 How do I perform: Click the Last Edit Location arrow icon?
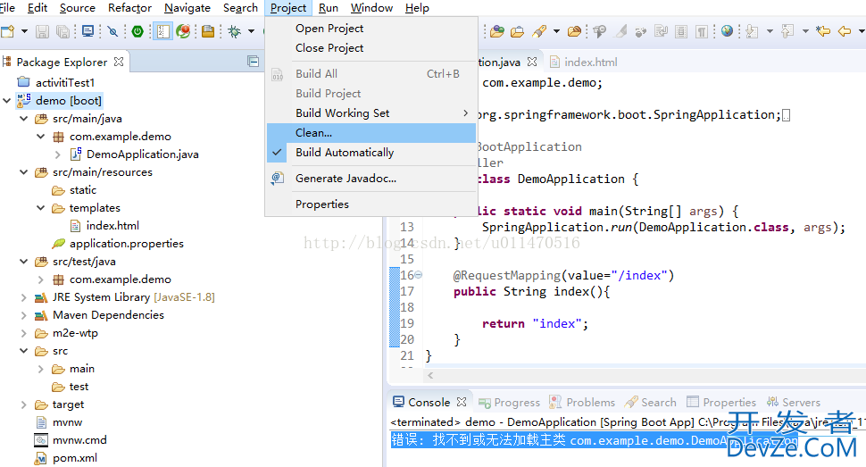coord(823,31)
